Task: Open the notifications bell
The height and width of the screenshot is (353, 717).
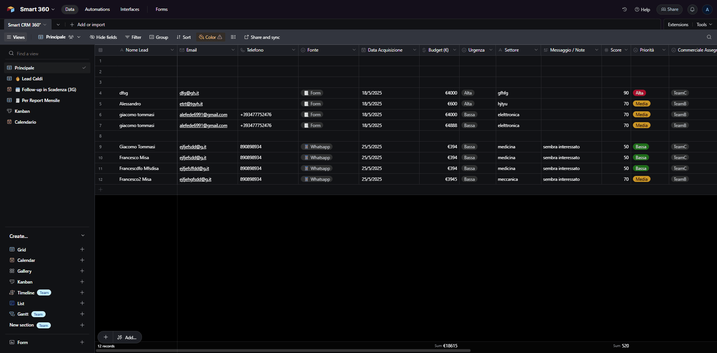Action: click(x=692, y=9)
